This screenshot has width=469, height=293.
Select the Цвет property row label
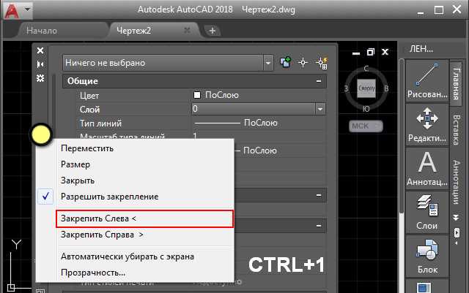pos(89,96)
